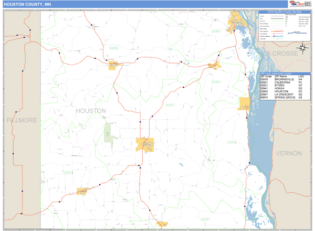Viewport: 315px width, 231px height.
Task: Click the LA CROSSE county label
Action: pos(281,54)
